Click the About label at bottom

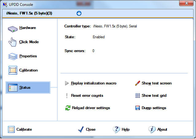[162, 129]
